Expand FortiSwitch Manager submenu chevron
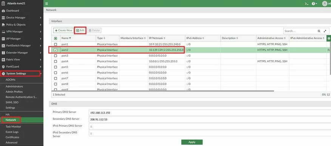The height and width of the screenshot is (146, 331). coord(40,46)
